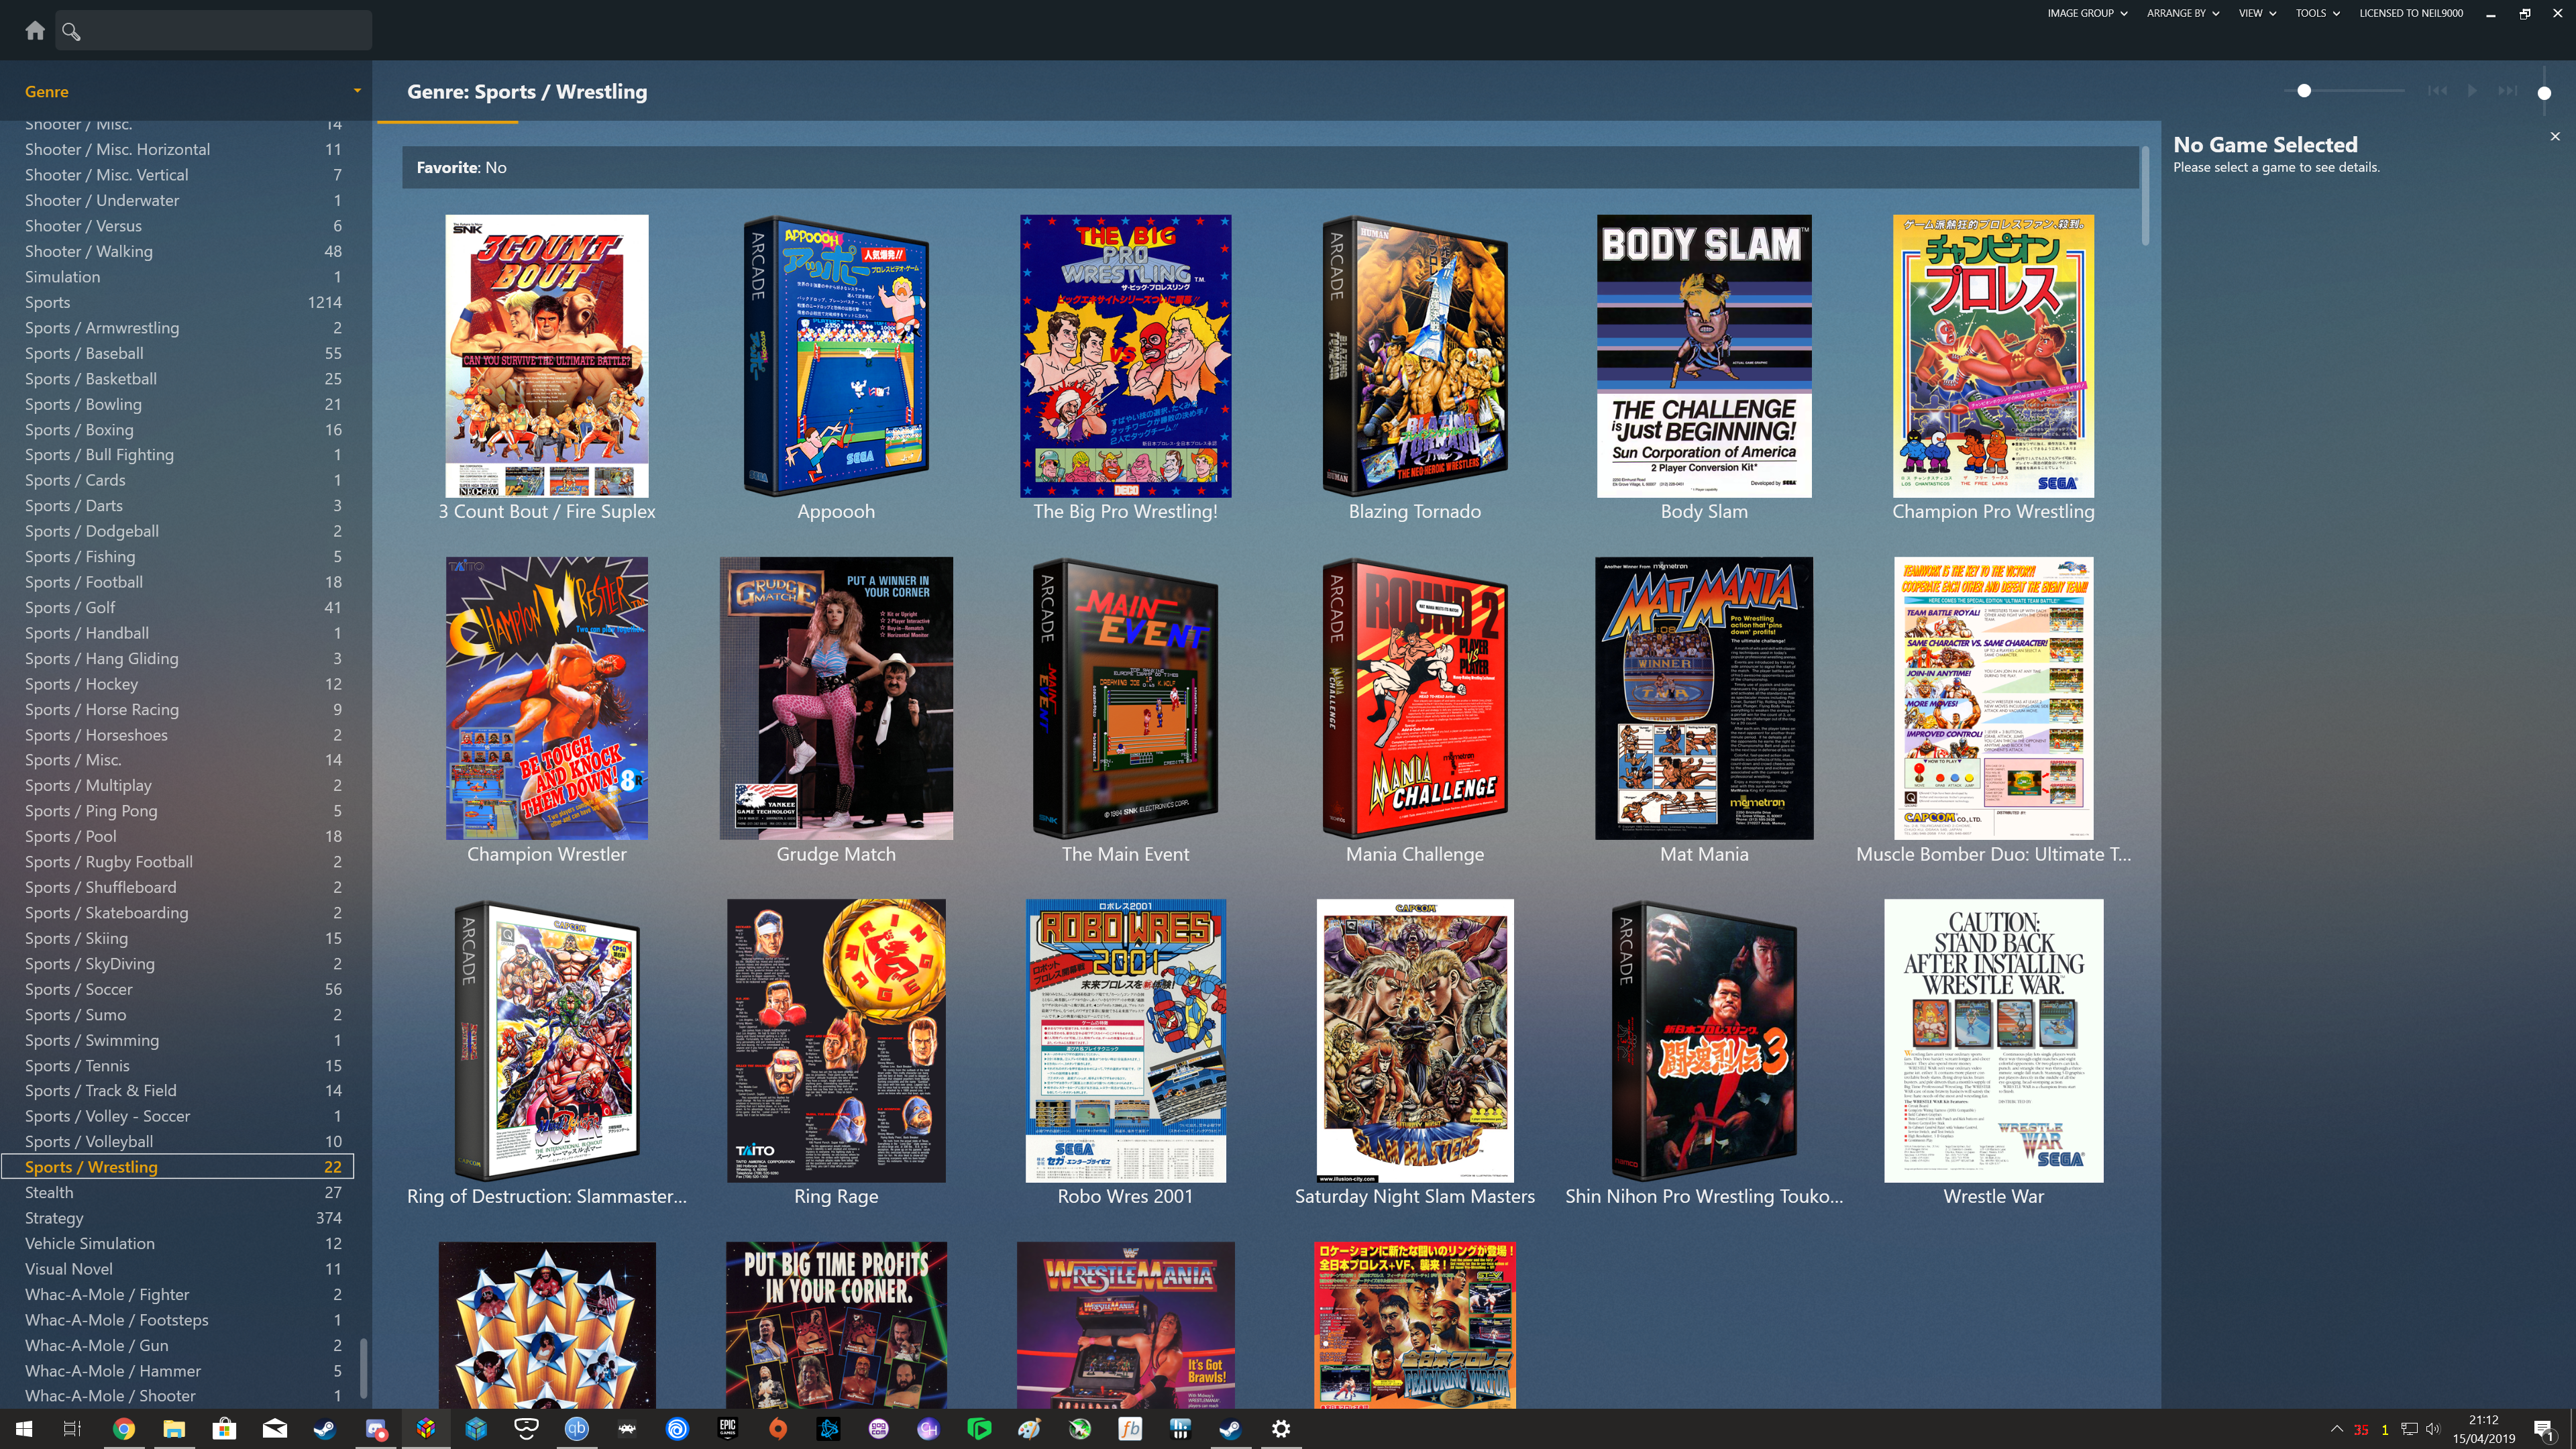The image size is (2576, 1449).
Task: Click the search magnifier icon
Action: [x=71, y=31]
